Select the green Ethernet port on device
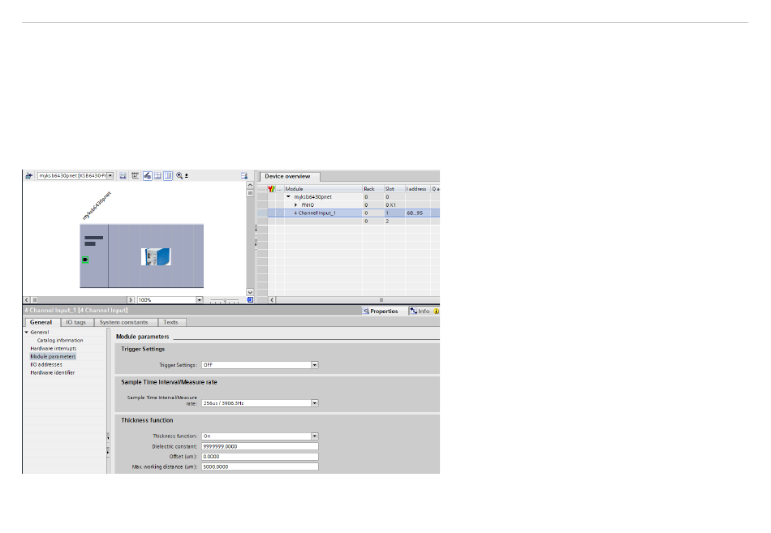The height and width of the screenshot is (533, 771). point(85,260)
